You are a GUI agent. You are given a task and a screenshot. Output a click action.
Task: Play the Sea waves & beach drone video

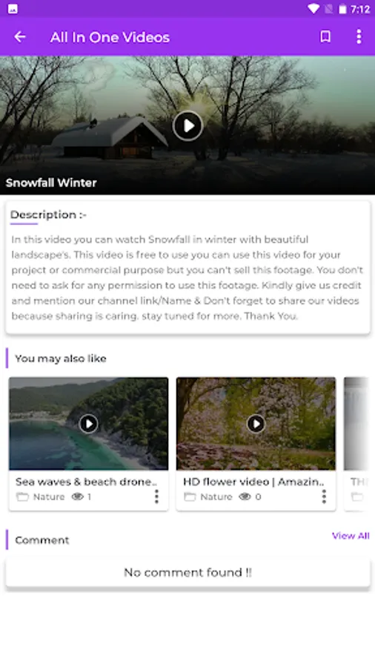[88, 424]
